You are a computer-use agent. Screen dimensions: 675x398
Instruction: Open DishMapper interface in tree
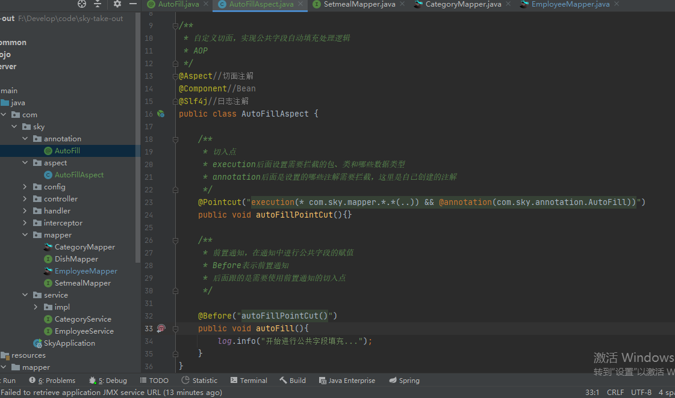coord(76,259)
